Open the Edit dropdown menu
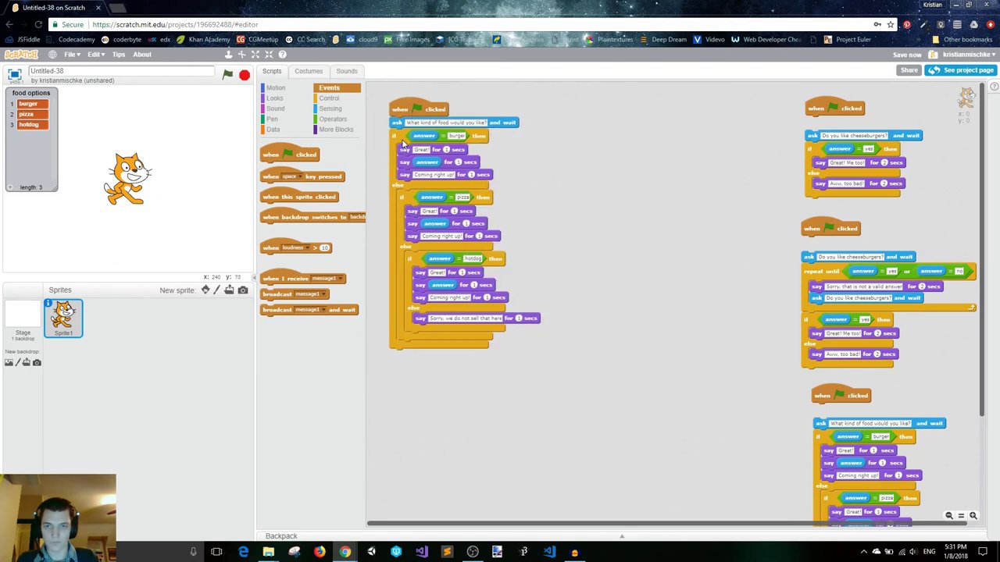The width and height of the screenshot is (1000, 562). 95,55
